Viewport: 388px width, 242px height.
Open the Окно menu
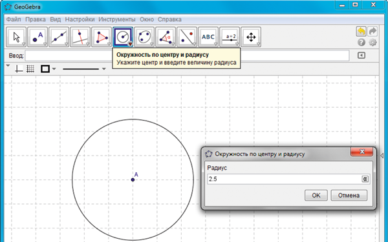coord(147,19)
